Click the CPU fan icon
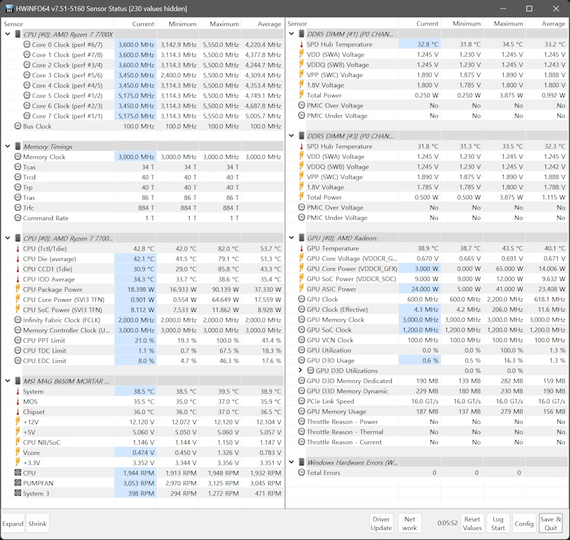 tap(18, 473)
